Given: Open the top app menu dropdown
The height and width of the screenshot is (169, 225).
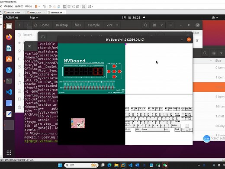Looking at the screenshot, I should click(x=34, y=17).
